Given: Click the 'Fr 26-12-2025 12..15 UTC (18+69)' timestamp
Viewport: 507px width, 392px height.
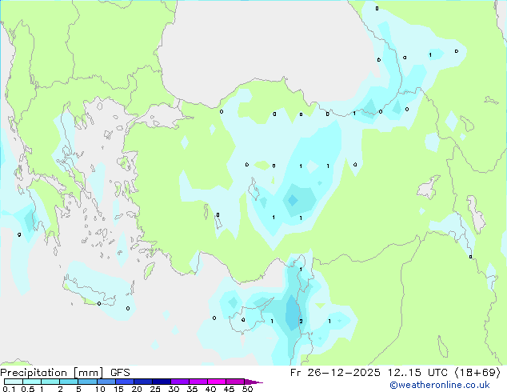Looking at the screenshot, I should click(x=395, y=373).
